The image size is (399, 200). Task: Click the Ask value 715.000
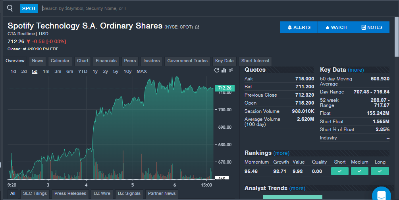coord(305,79)
